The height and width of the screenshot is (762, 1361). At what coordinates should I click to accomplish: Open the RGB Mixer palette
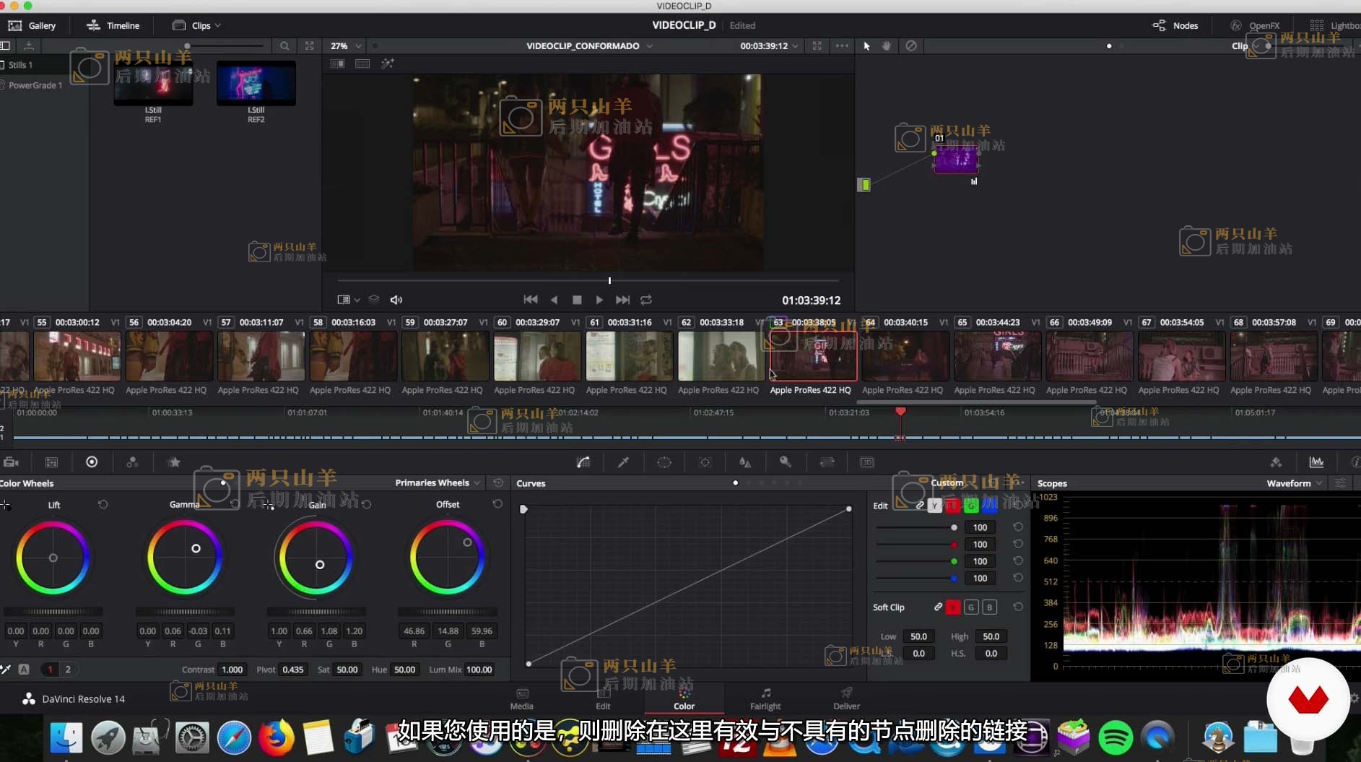(132, 462)
